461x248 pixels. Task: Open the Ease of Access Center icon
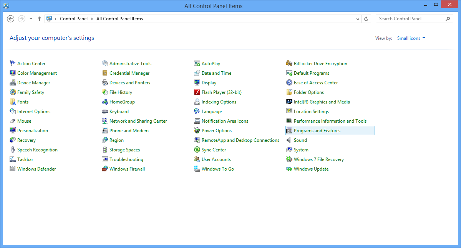[289, 83]
